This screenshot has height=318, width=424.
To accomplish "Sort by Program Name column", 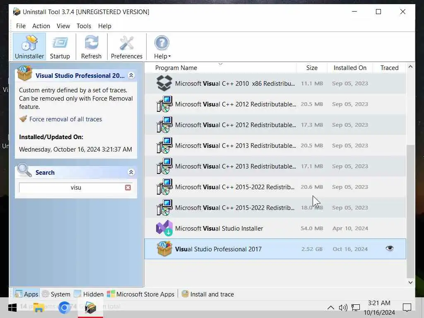I will [x=176, y=68].
